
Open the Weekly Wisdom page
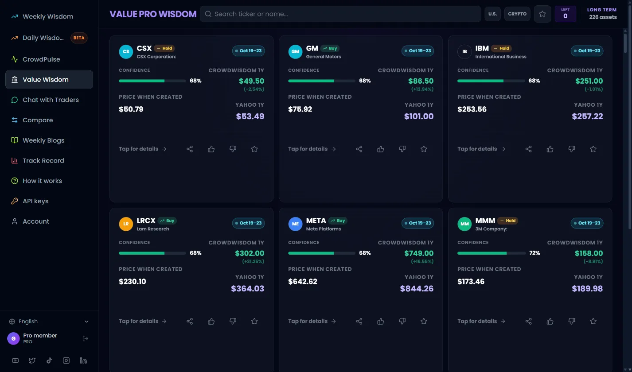(49, 17)
